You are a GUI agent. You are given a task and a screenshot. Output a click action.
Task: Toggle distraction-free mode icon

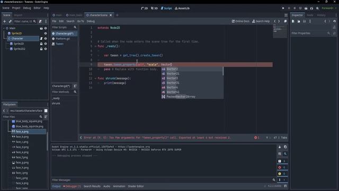pos(286,15)
